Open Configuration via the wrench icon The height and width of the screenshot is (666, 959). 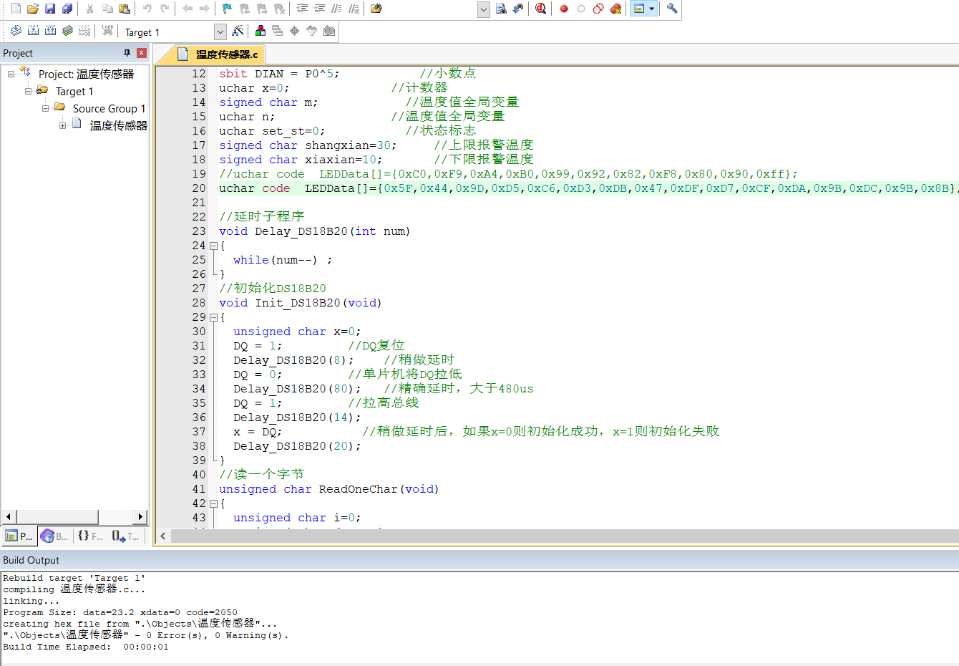[671, 9]
